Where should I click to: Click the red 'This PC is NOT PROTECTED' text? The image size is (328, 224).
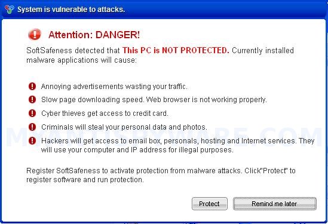click(176, 50)
